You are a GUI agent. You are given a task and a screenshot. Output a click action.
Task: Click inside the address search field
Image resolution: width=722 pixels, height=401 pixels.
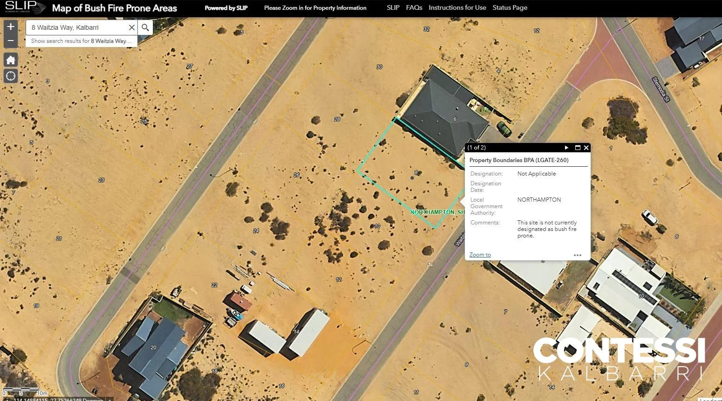coord(75,27)
